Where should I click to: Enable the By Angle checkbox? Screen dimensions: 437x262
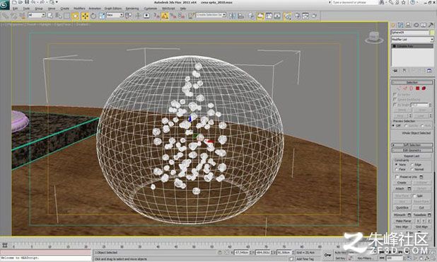point(395,105)
